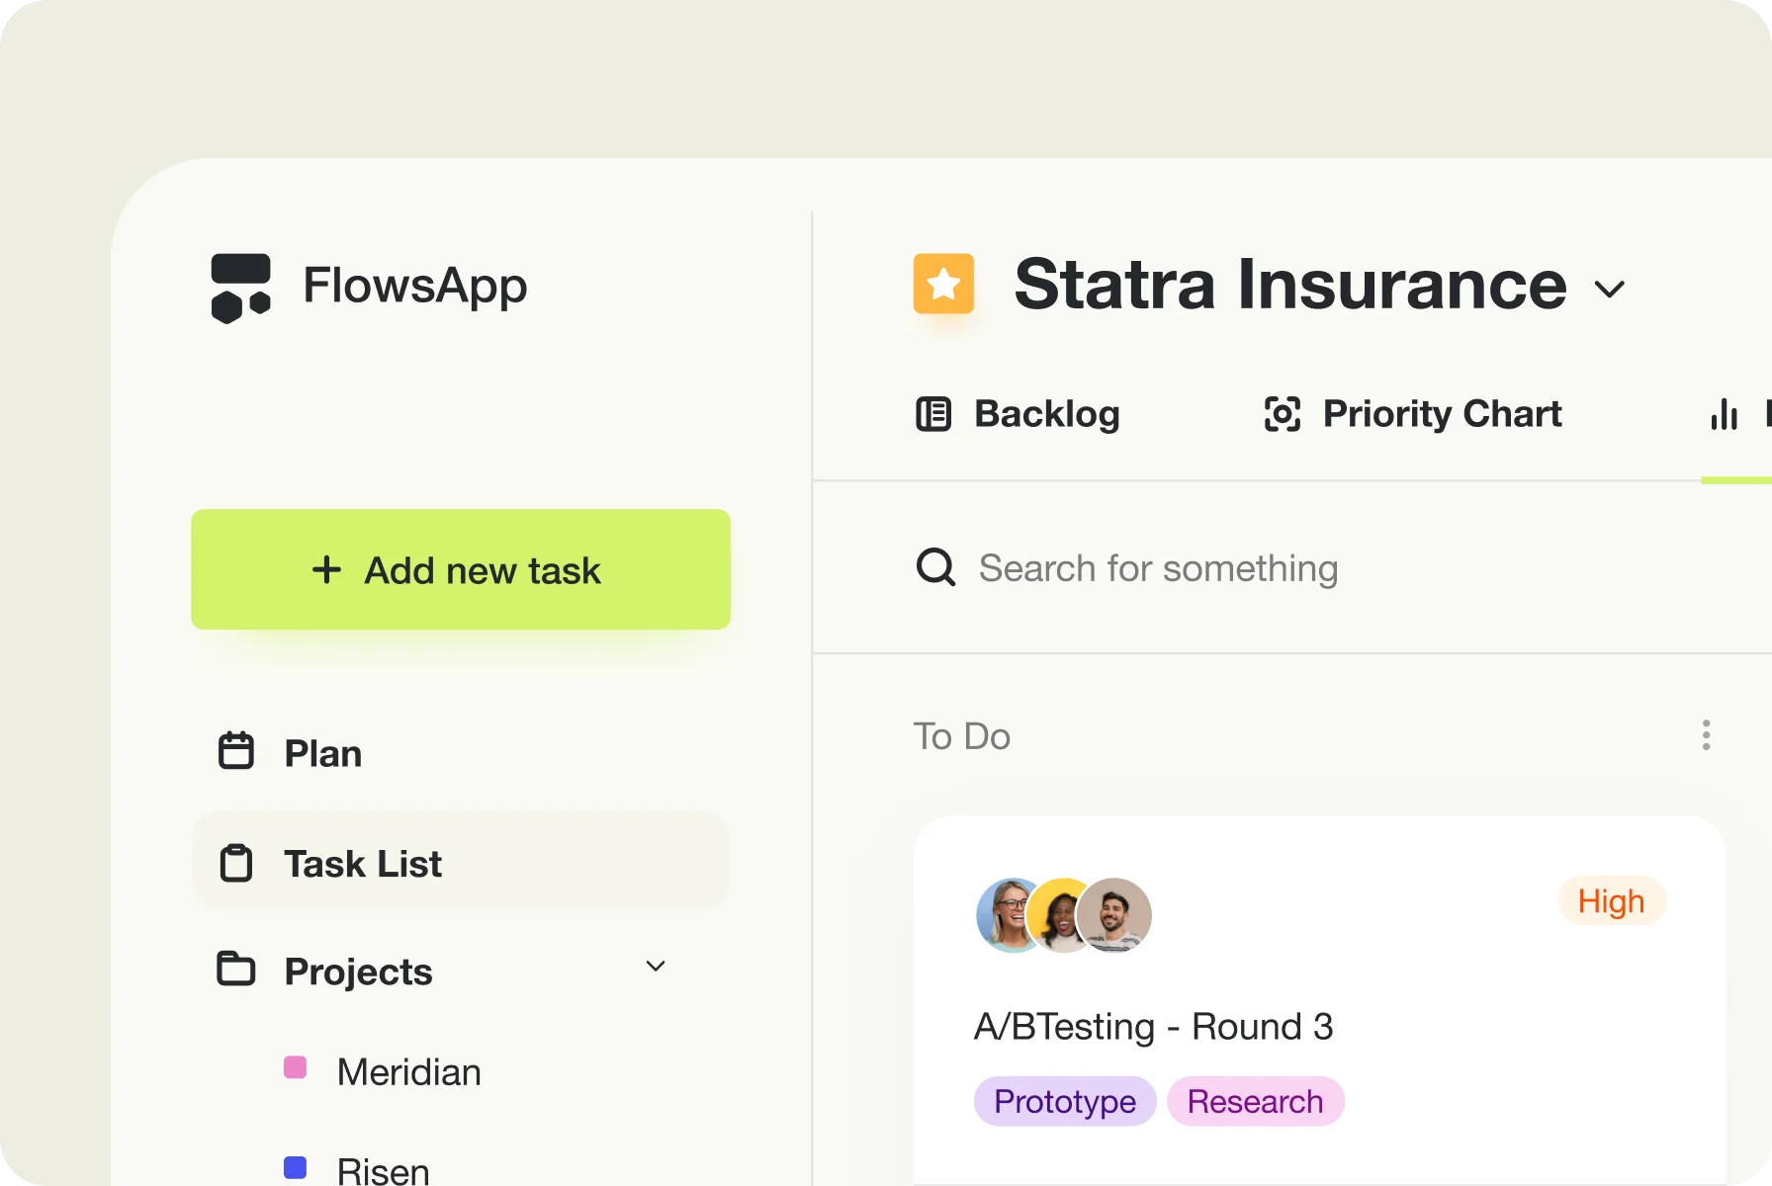Open the Projects section label
Screen dimensions: 1772x1186
tap(358, 972)
